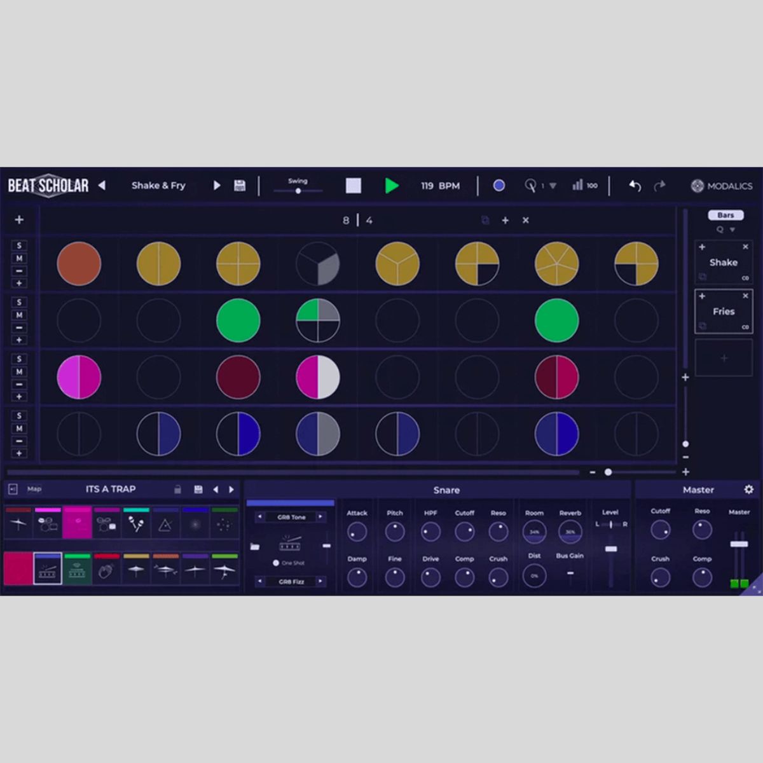Screen dimensions: 763x763
Task: Start playback with the green play button
Action: click(392, 185)
